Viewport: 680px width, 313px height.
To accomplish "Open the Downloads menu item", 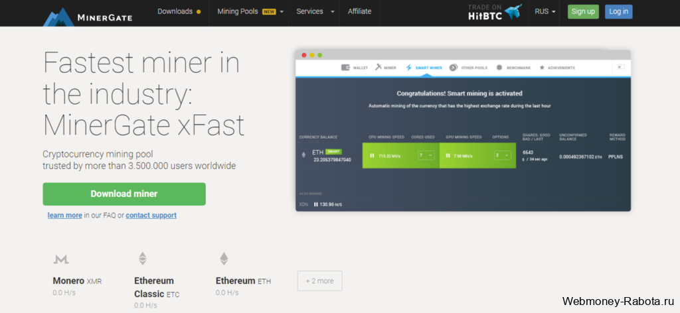I will [179, 12].
